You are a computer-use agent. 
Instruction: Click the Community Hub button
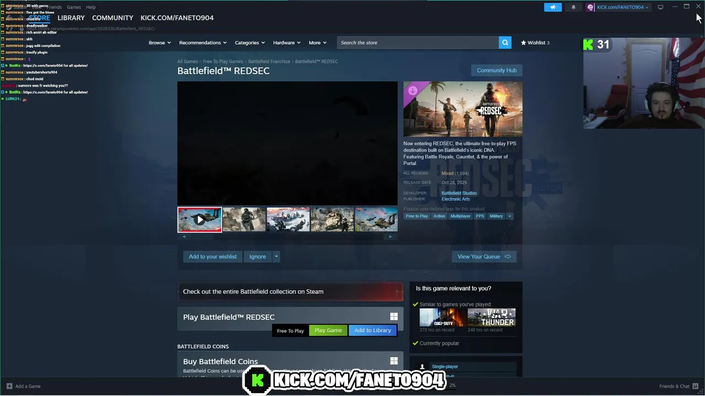[x=497, y=70]
